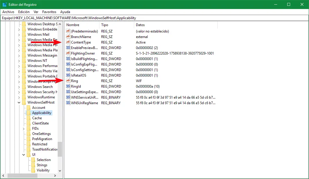Select the Ring string value icon
This screenshot has height=179, width=309.
tap(68, 81)
